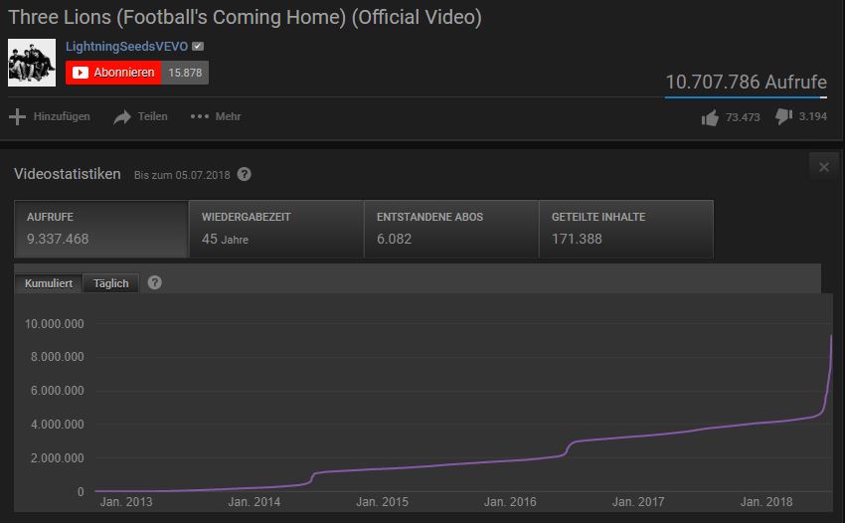The width and height of the screenshot is (845, 523).
Task: Close the Videostatistiken panel
Action: 823,167
